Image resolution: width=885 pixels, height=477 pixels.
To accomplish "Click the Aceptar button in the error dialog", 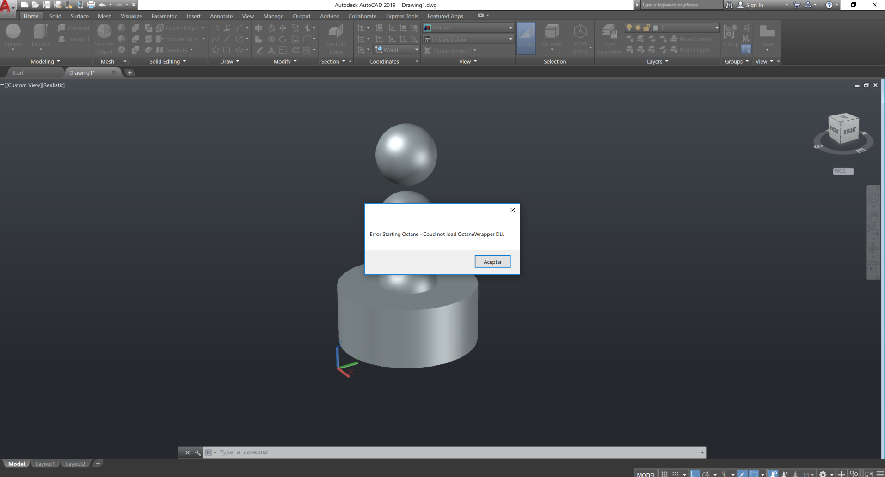I will (492, 262).
